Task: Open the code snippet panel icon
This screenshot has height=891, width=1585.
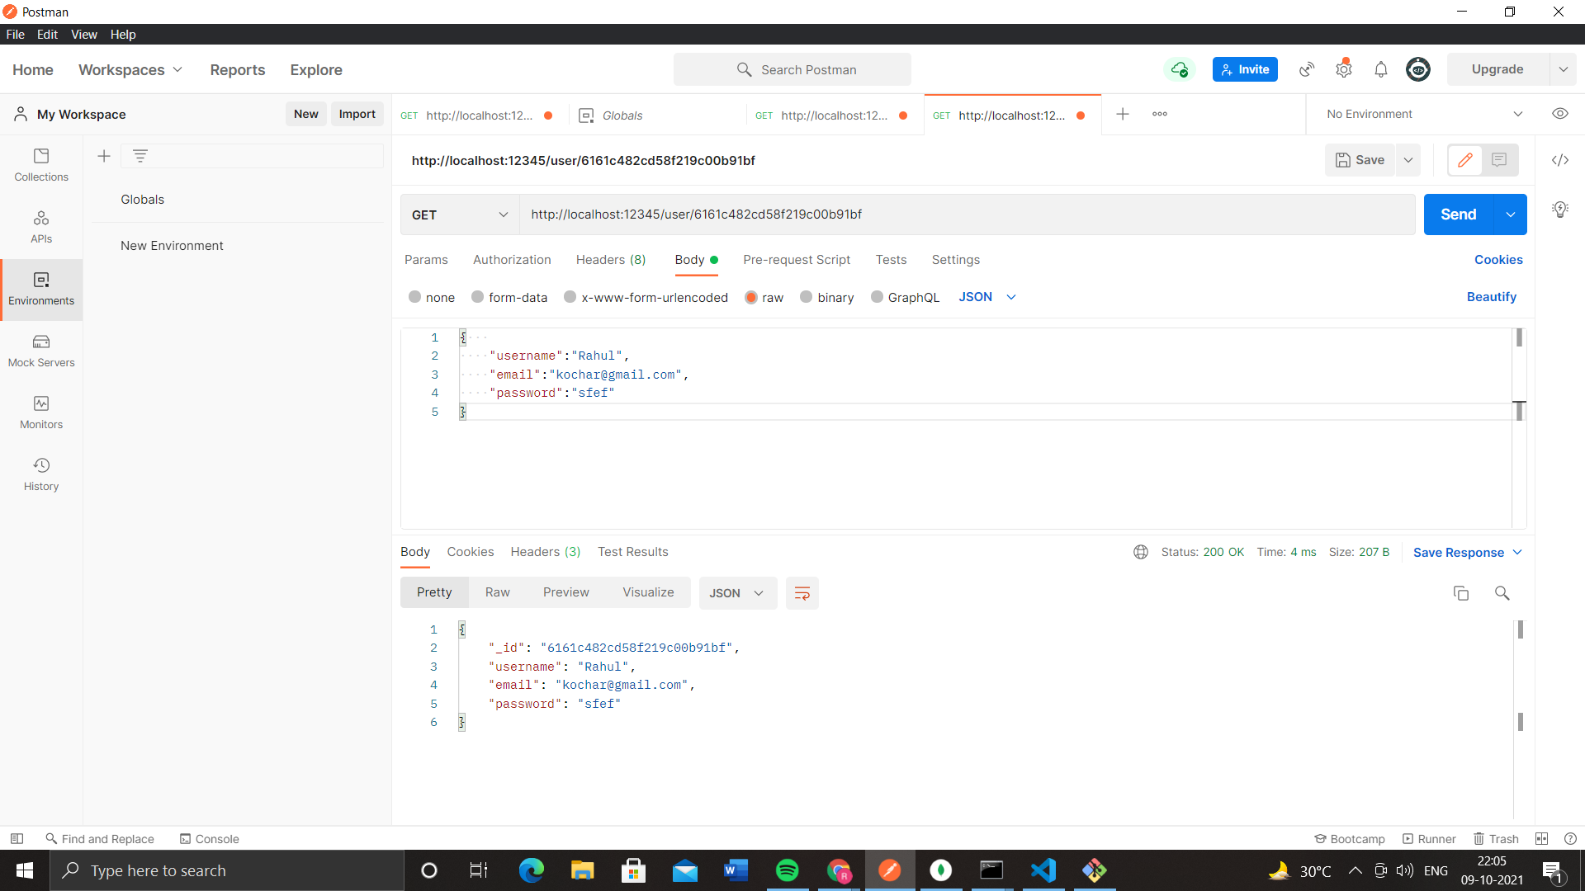Action: [x=1560, y=160]
